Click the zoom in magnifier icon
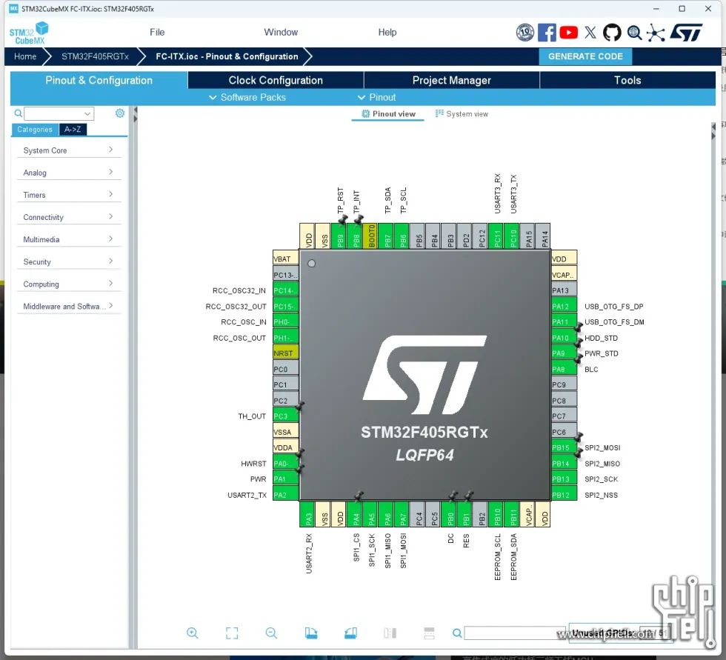This screenshot has width=726, height=660. click(x=192, y=633)
